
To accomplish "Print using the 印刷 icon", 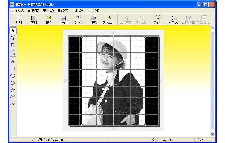I will click(x=94, y=20).
